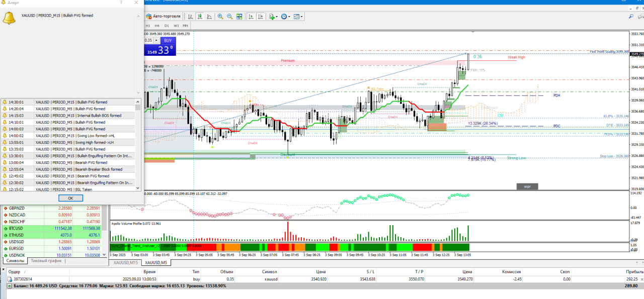Zoom out of the chart
The height and width of the screenshot is (299, 644).
[229, 16]
